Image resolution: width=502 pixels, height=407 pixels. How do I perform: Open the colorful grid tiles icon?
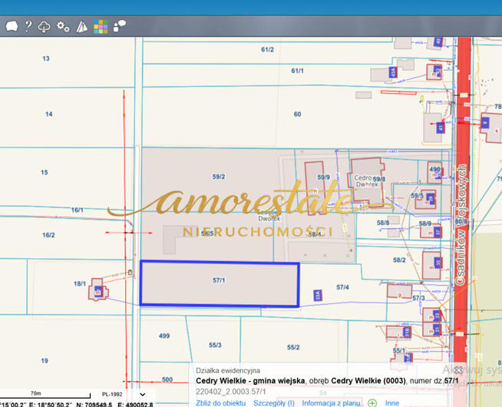pyautogui.click(x=101, y=27)
